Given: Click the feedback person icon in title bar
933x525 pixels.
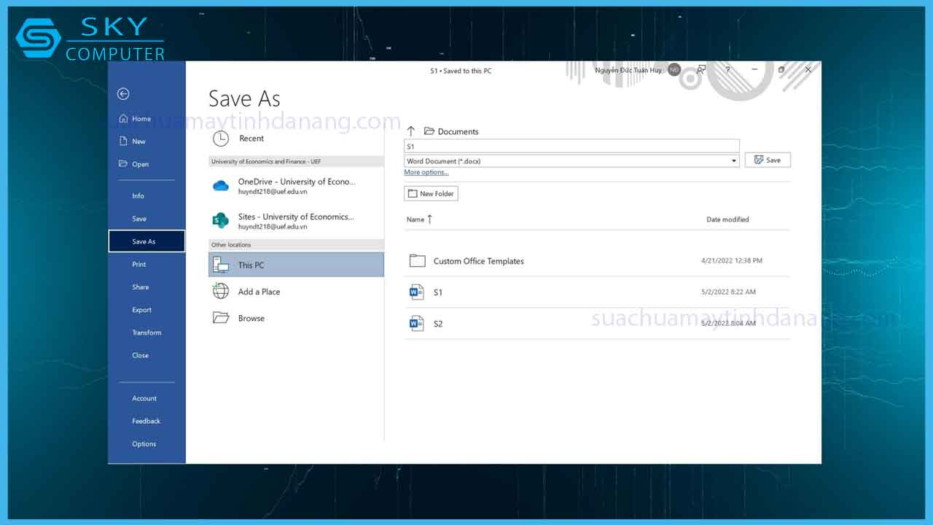Looking at the screenshot, I should coord(701,70).
